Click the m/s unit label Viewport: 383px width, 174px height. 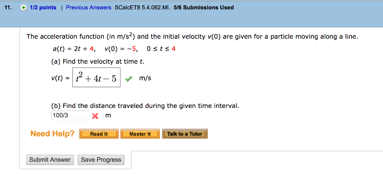(x=145, y=78)
